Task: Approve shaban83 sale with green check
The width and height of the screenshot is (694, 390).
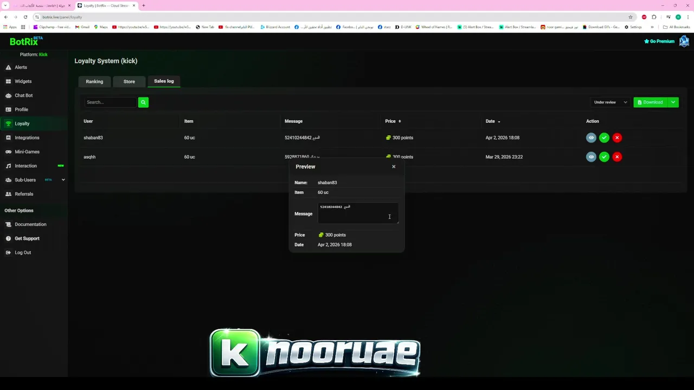Action: (x=604, y=138)
